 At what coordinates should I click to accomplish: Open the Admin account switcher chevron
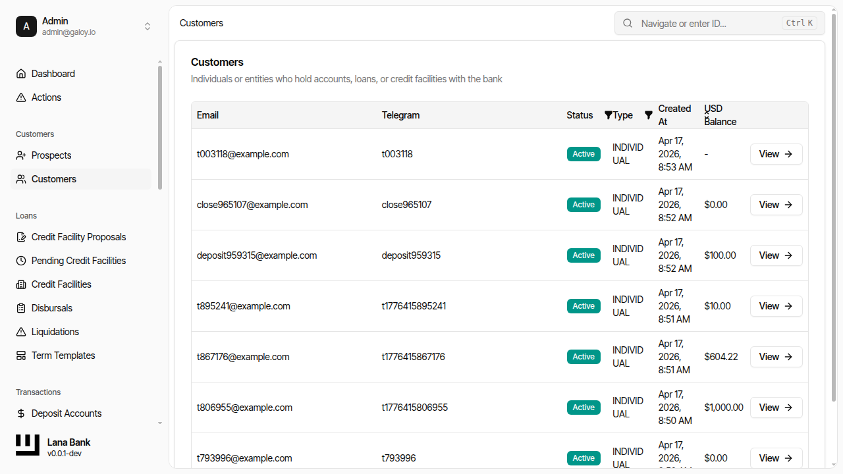click(x=148, y=26)
